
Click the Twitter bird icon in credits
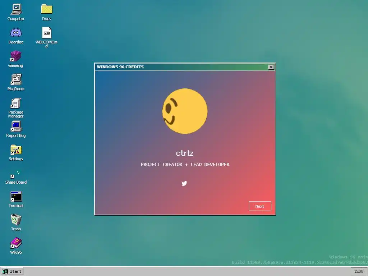[184, 183]
